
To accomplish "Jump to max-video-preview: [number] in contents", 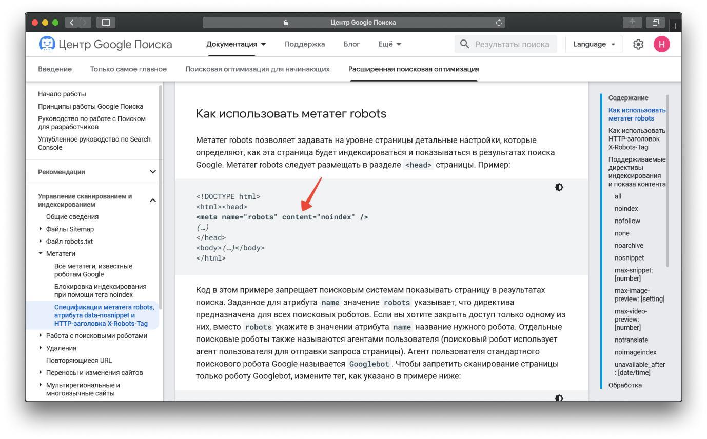I will tap(631, 320).
